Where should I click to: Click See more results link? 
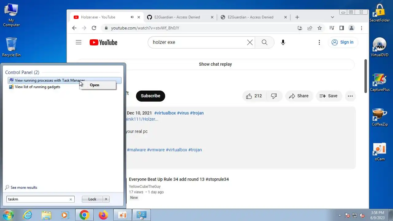[24, 188]
